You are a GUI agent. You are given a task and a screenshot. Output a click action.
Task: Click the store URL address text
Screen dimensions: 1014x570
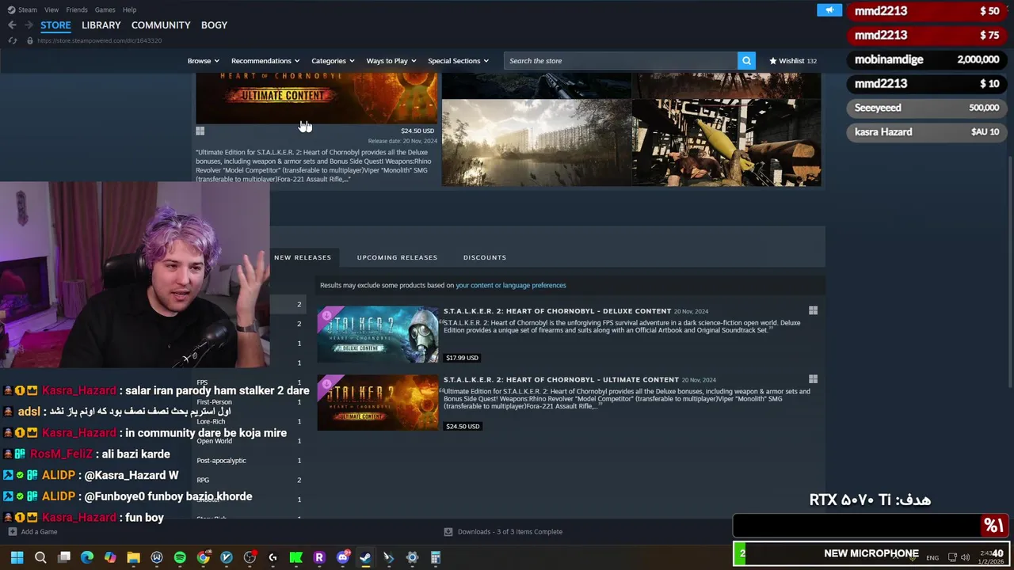click(x=99, y=40)
